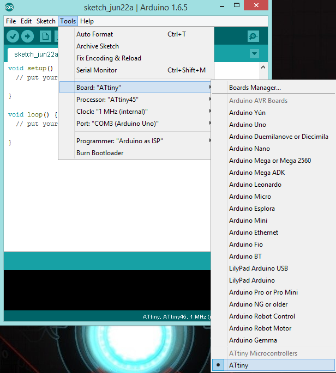
Task: Click the Upload arrow toolbar button
Action: point(27,36)
